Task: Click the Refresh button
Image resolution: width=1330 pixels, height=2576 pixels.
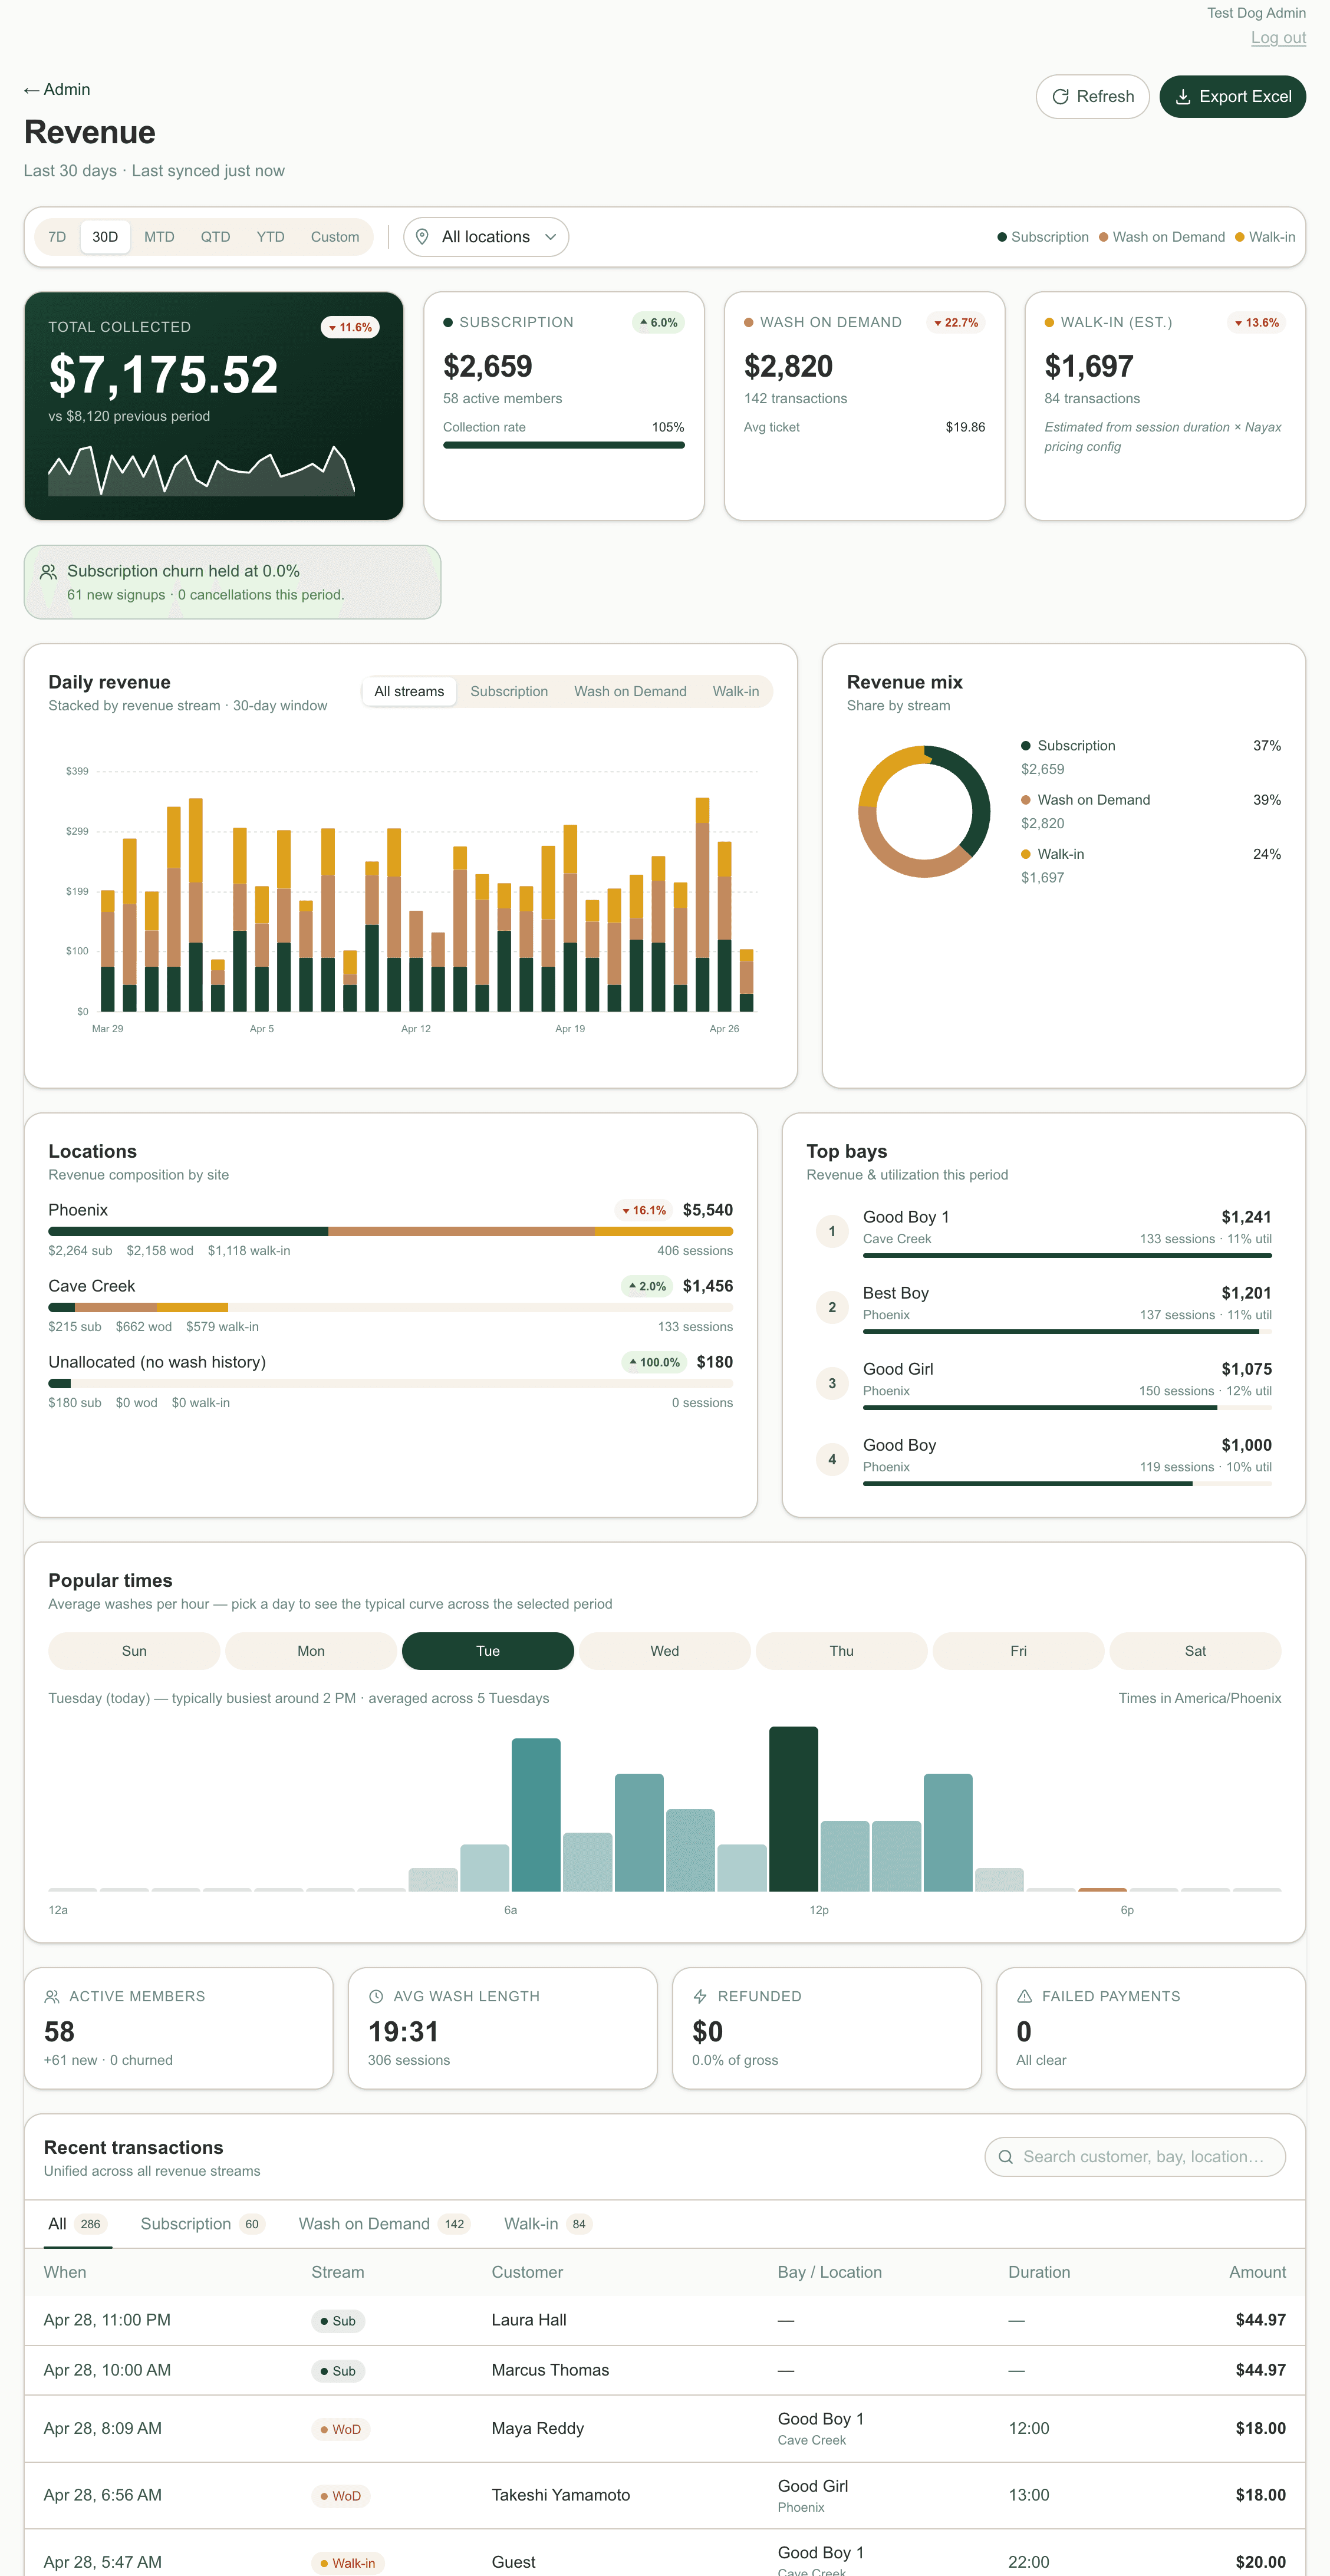Action: (x=1093, y=97)
